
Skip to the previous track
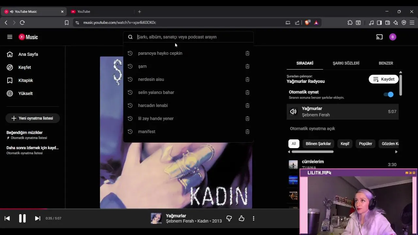click(x=7, y=218)
